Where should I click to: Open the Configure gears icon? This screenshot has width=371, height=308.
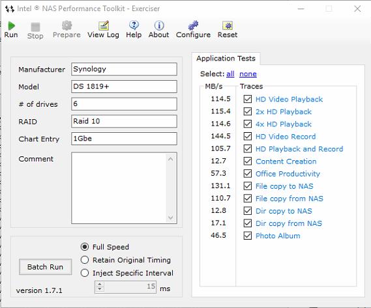coord(193,25)
